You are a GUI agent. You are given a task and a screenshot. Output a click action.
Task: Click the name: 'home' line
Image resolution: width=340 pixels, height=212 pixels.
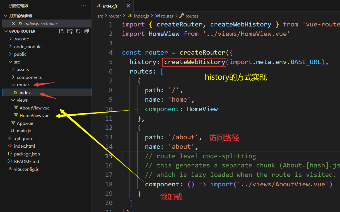pyautogui.click(x=169, y=99)
